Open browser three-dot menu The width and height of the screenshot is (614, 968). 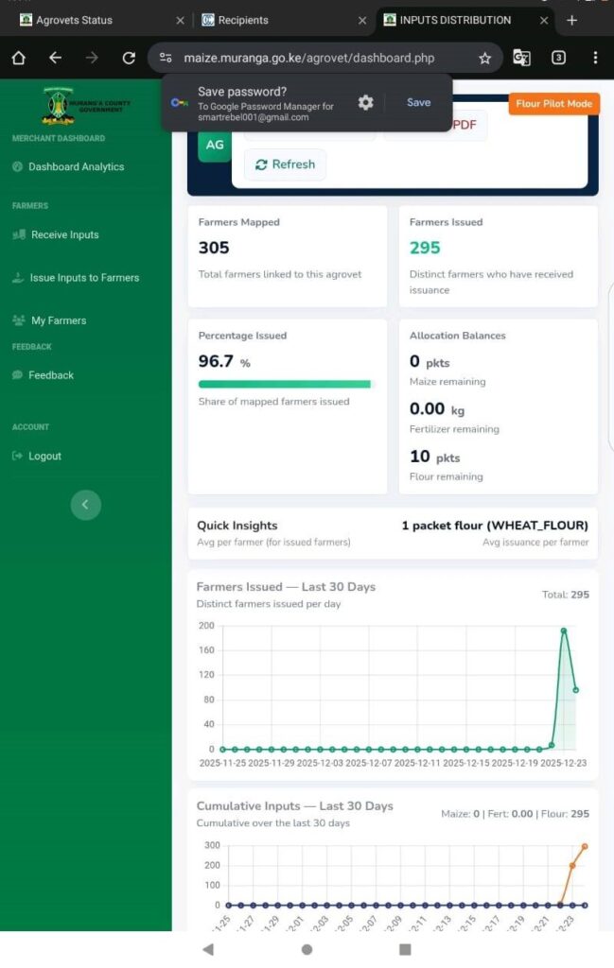click(x=595, y=58)
